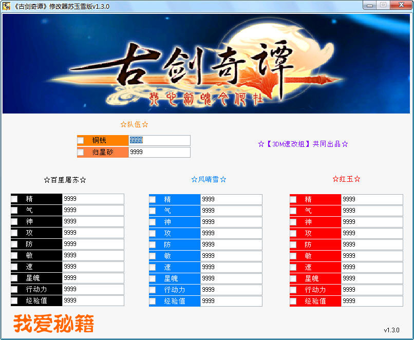Select 风晴雪 敏 value field
The image size is (414, 340).
(231, 256)
